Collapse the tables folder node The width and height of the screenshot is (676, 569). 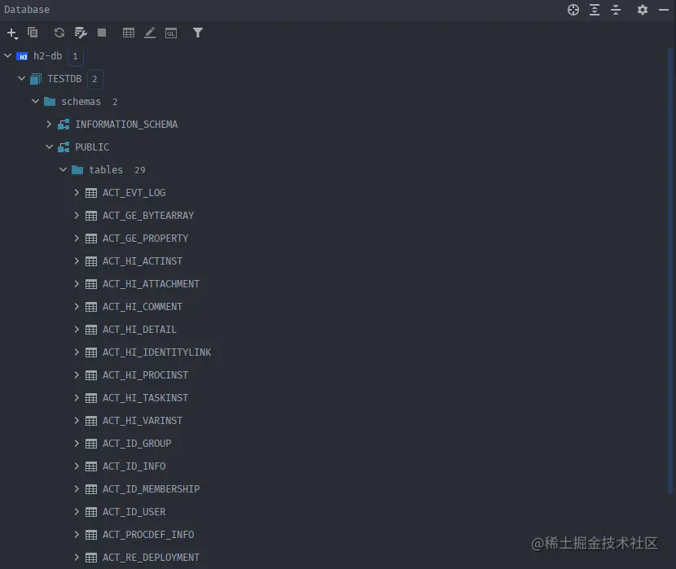63,169
